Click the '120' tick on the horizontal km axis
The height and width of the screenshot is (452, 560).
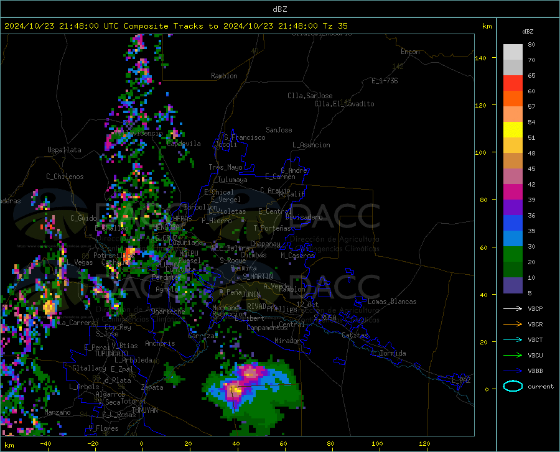[x=424, y=443]
